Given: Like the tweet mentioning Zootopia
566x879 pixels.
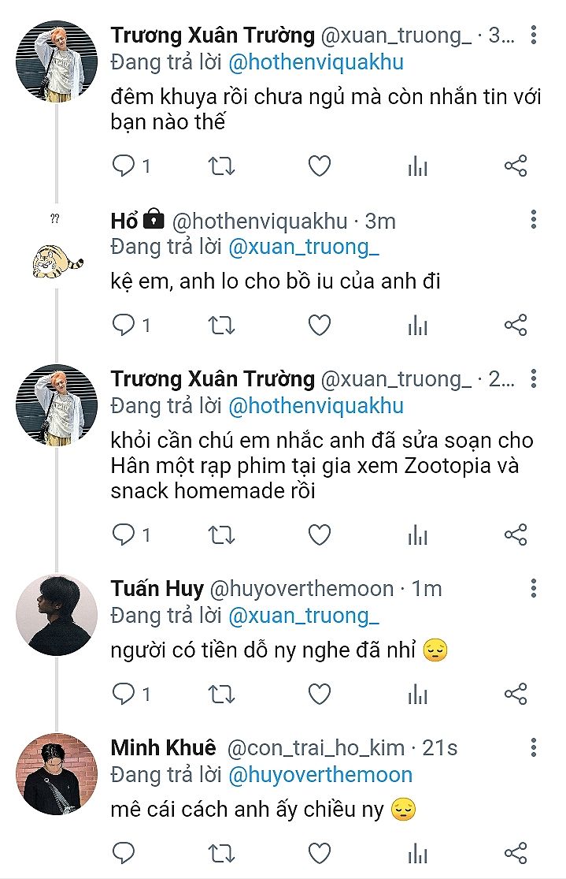Looking at the screenshot, I should click(319, 535).
